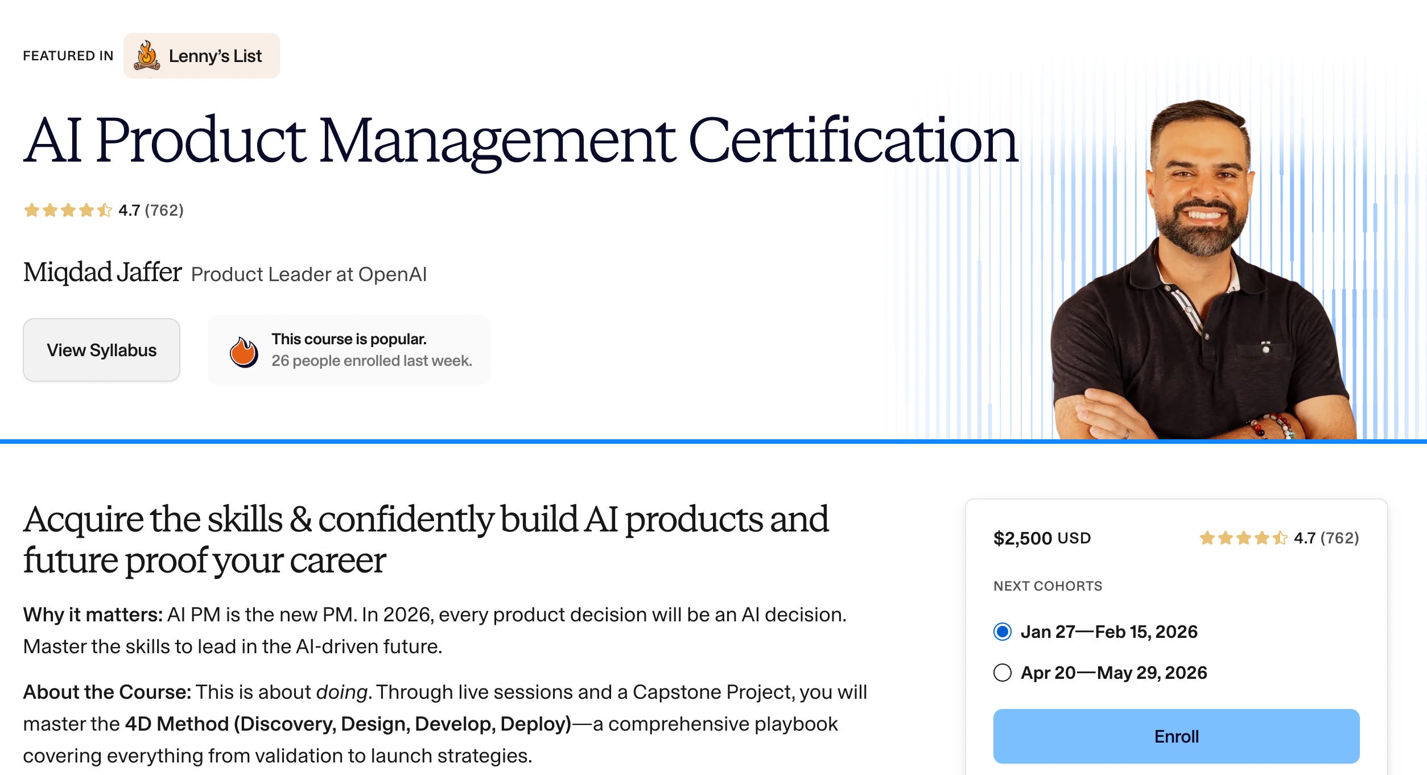Screen dimensions: 1427x775
Task: Click the half star in the pricing card rating
Action: [x=1280, y=538]
